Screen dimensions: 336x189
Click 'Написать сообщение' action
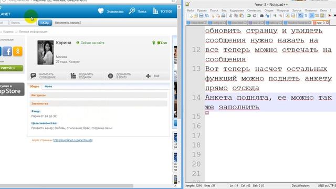coord(43,76)
